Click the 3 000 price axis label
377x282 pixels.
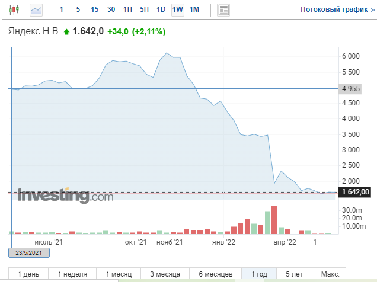coord(351,150)
